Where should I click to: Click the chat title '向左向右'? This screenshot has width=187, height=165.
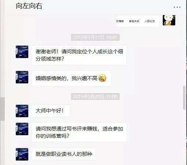[29, 6]
